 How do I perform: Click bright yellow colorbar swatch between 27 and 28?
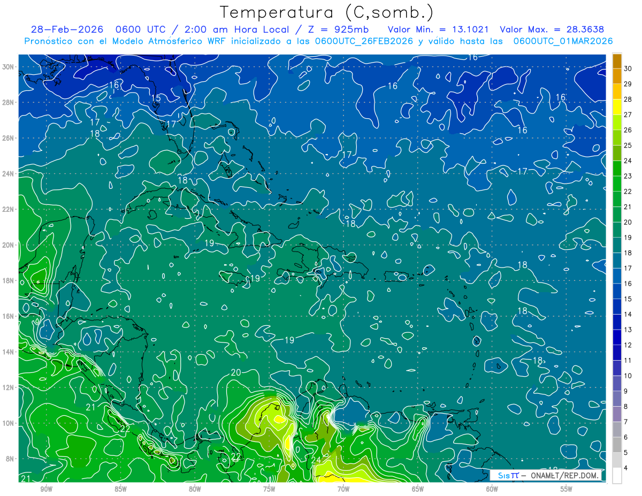(x=617, y=107)
